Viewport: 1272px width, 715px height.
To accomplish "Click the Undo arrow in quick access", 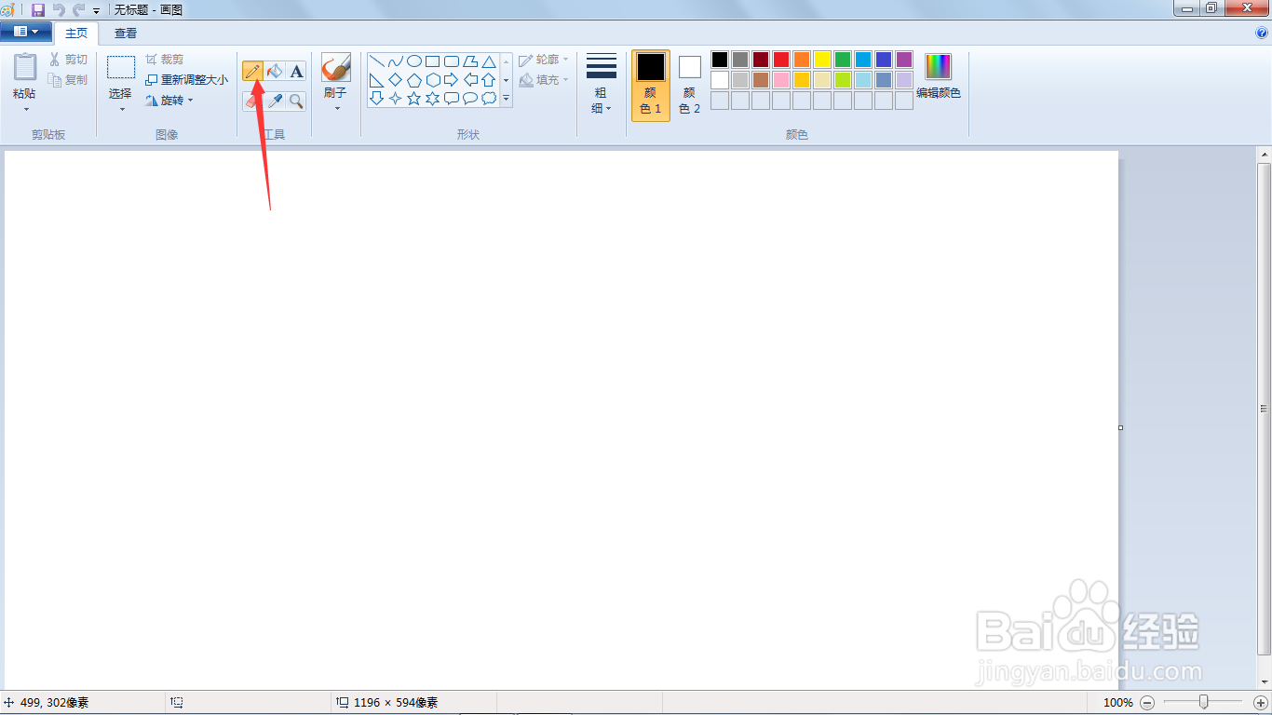I will point(59,9).
